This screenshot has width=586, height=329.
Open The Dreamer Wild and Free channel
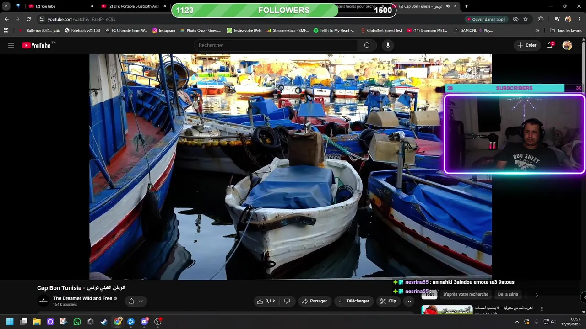coord(82,298)
